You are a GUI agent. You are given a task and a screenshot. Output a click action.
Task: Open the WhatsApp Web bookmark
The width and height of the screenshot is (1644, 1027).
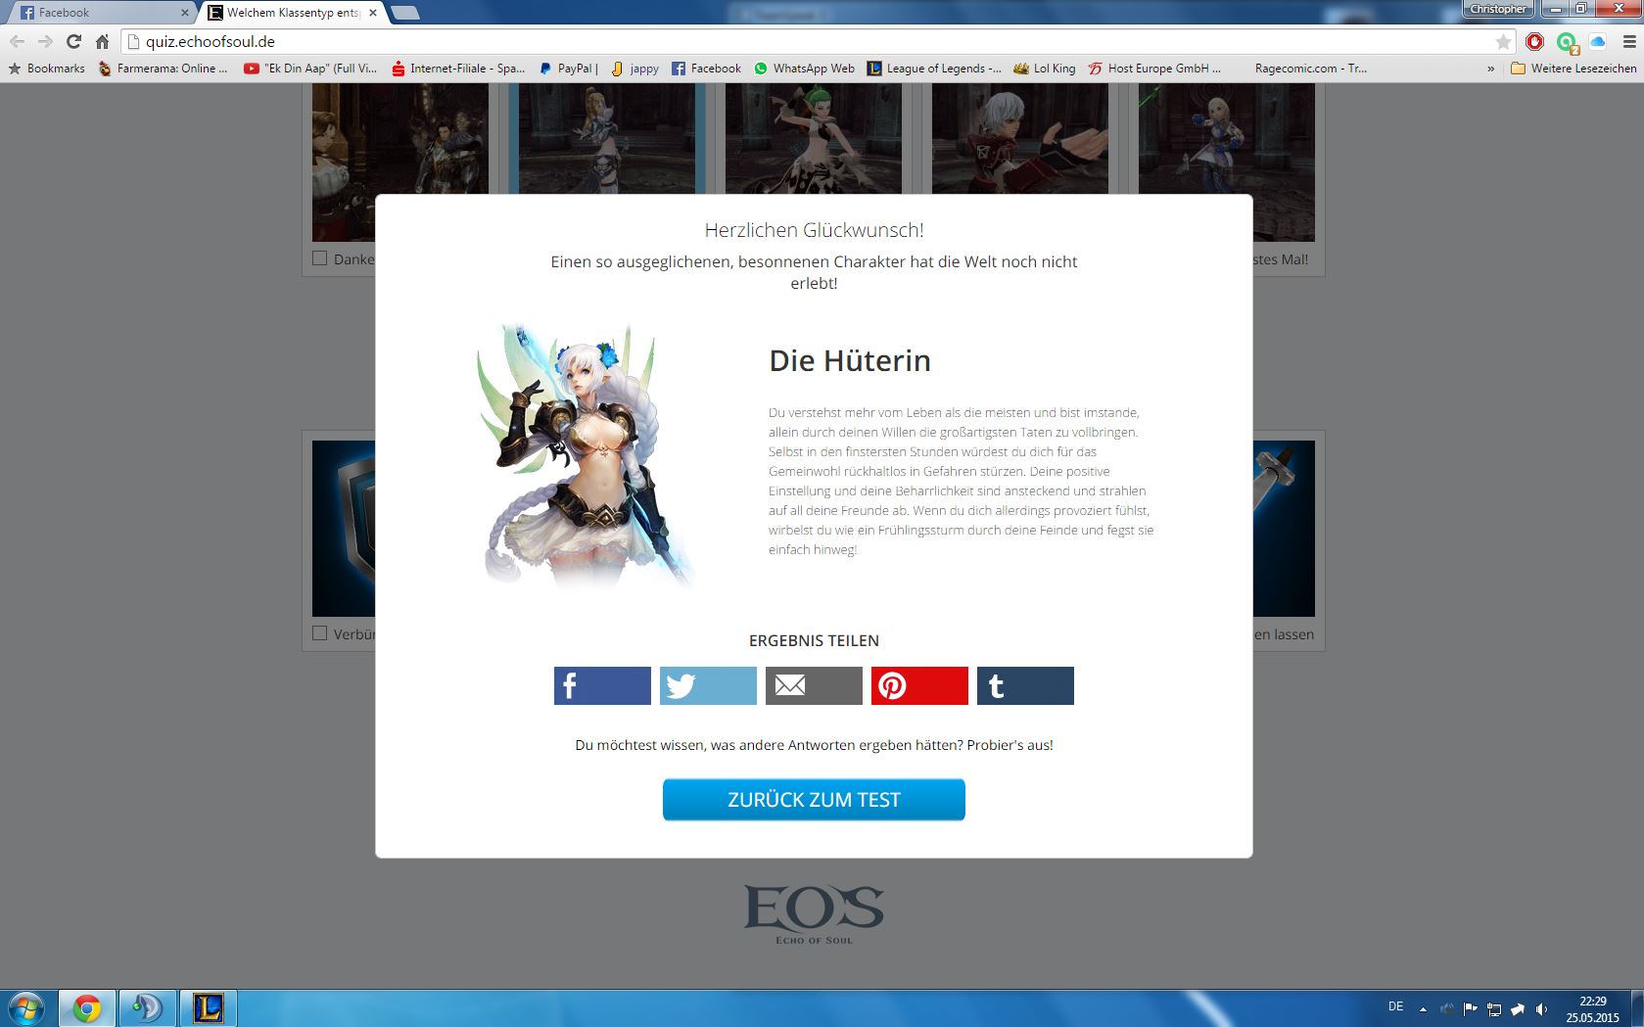pyautogui.click(x=804, y=69)
